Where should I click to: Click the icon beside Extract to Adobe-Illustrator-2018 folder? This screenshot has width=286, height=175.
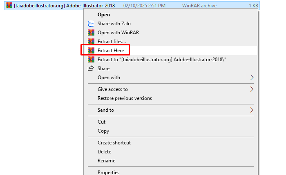coord(91,60)
